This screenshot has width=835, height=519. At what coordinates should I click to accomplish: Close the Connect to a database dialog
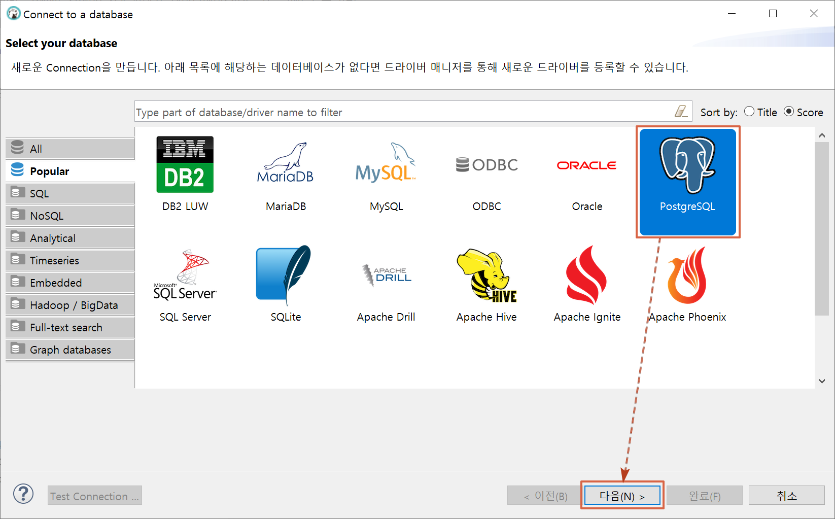coord(814,14)
